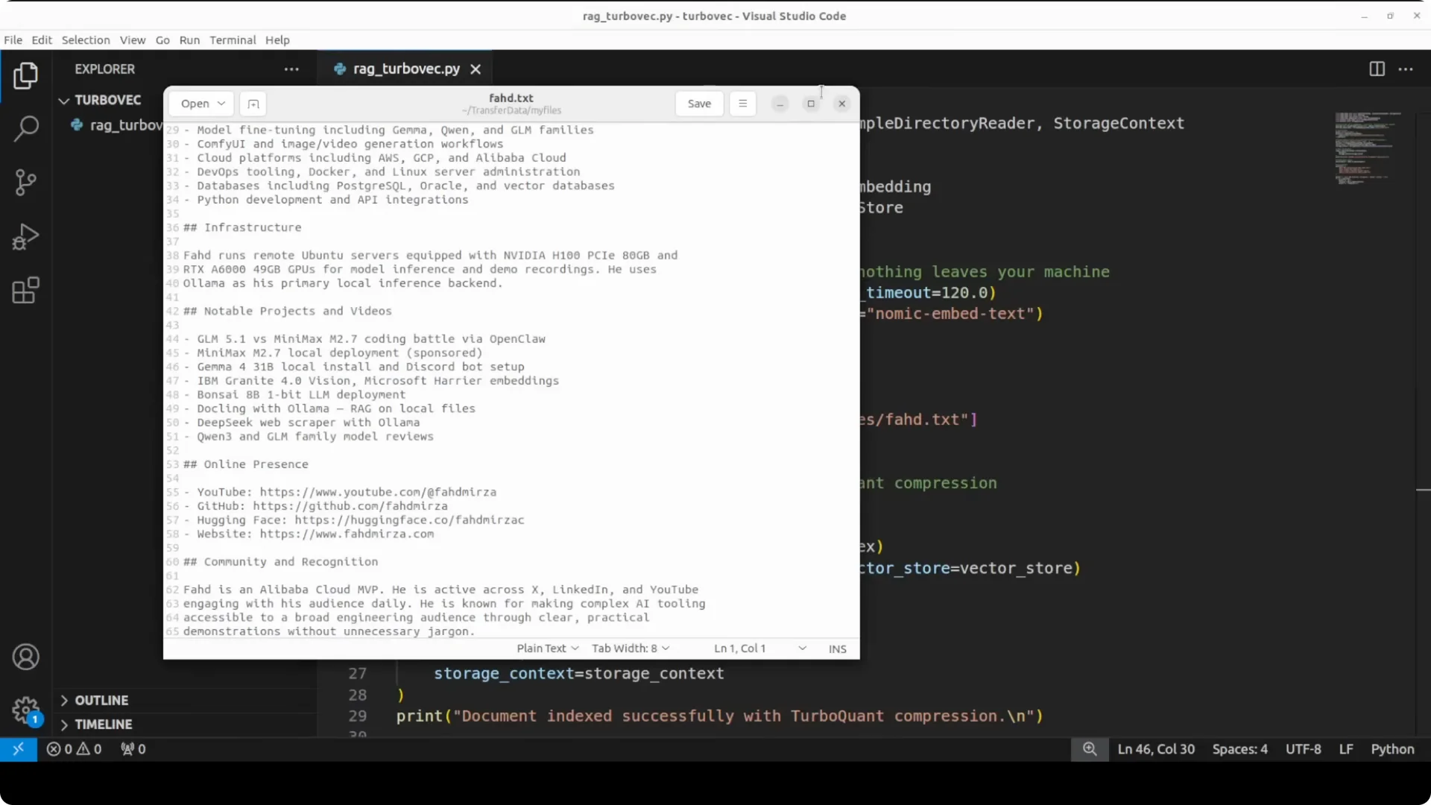1431x805 pixels.
Task: Click the fahd.txt title in text editor header
Action: 511,98
